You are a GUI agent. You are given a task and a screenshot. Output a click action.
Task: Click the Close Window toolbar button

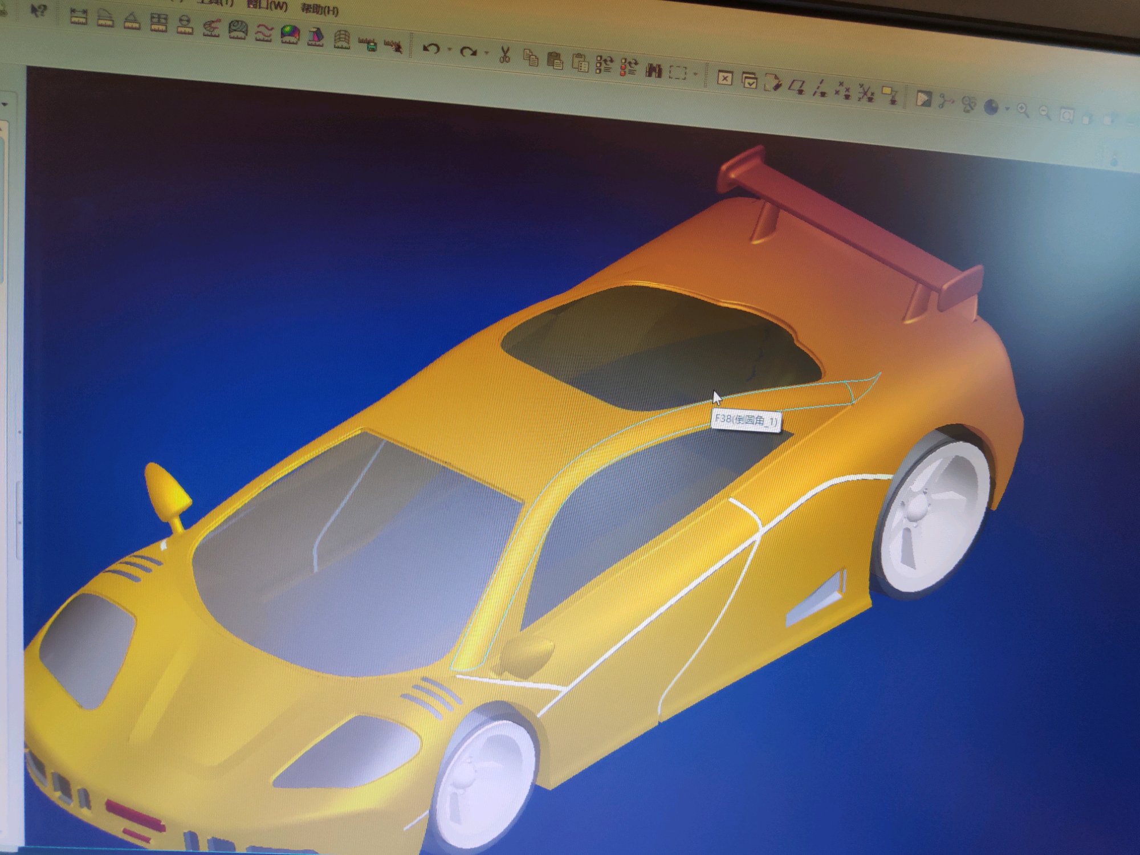coord(724,78)
